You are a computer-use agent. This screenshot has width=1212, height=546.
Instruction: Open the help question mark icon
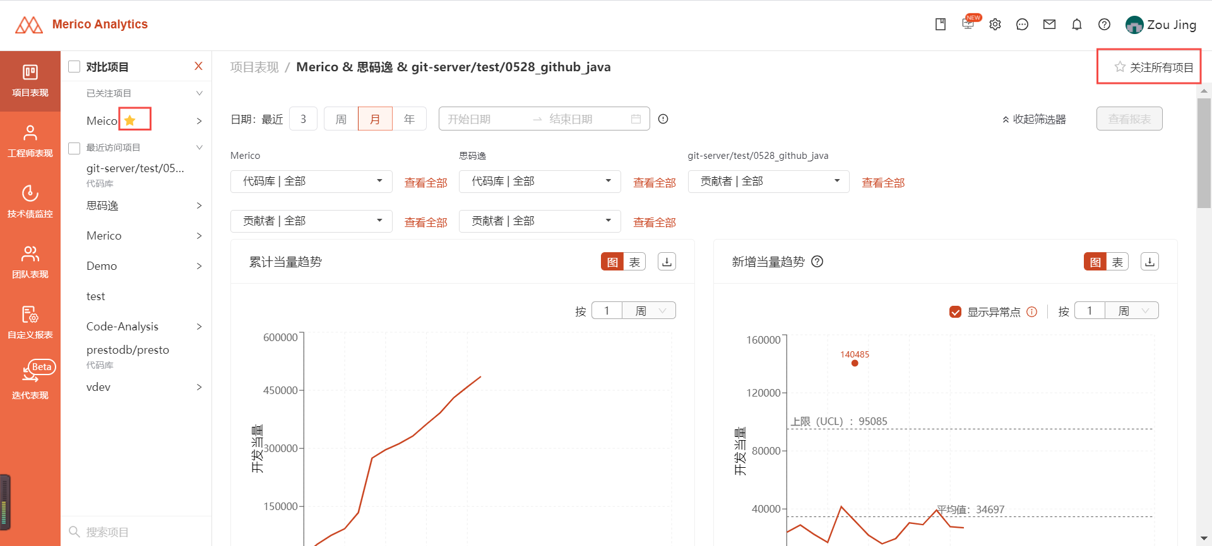[1104, 25]
